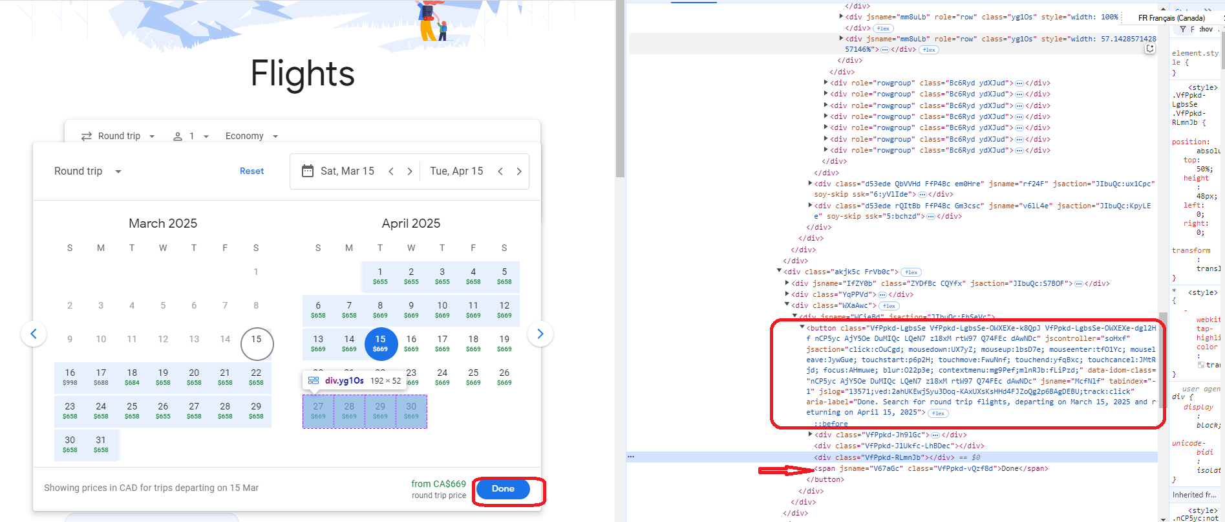Show next months with right circle arrow
Screen dimensions: 1225x522
pos(540,334)
